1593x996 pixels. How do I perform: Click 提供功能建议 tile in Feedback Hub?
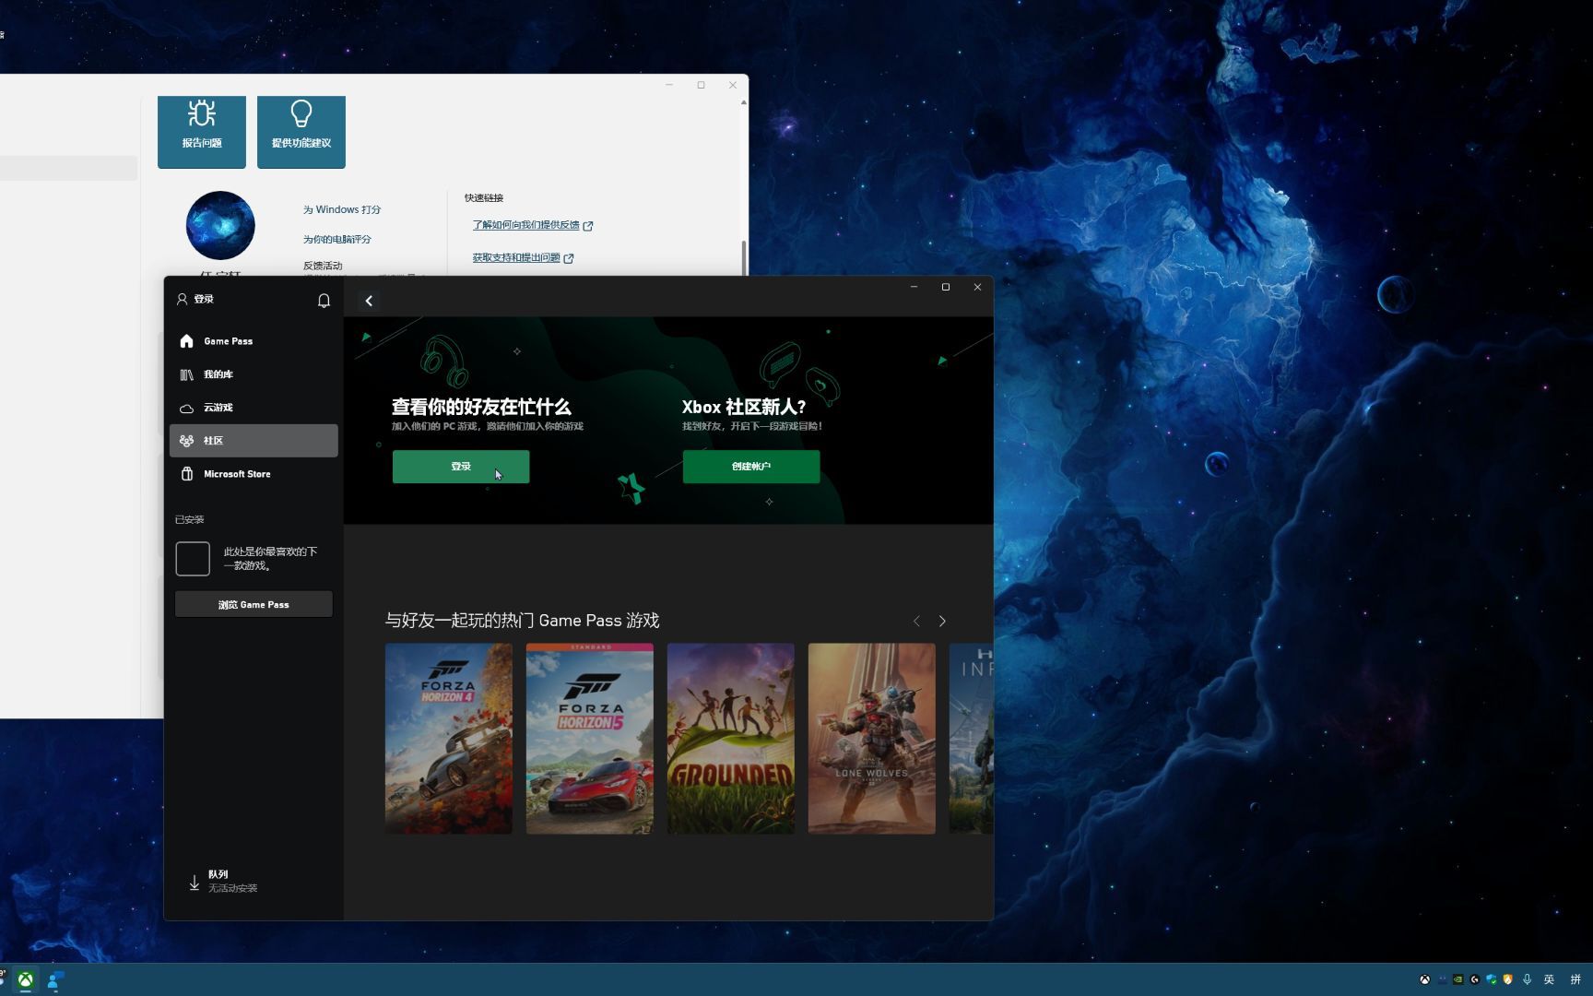click(301, 132)
